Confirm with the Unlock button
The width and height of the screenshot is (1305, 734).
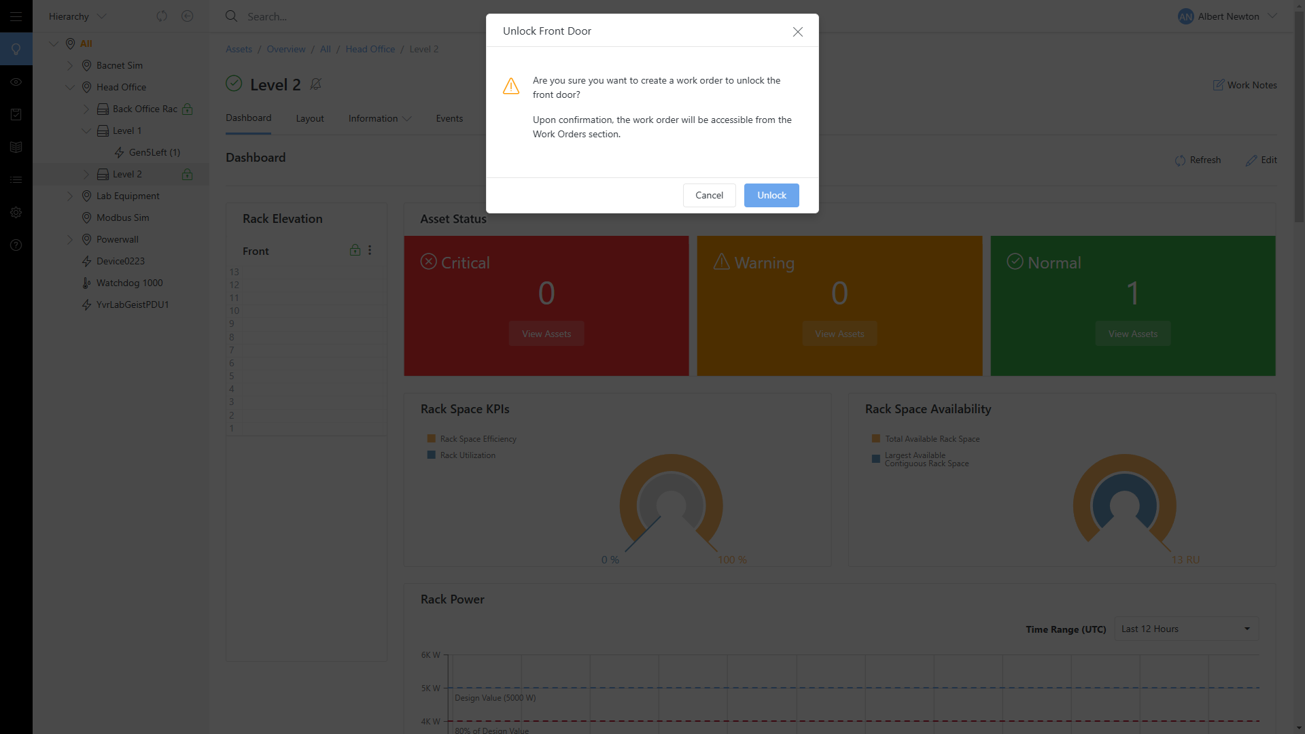point(771,195)
